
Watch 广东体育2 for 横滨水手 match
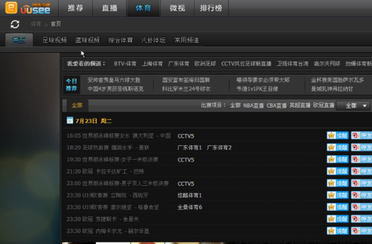[219, 148]
